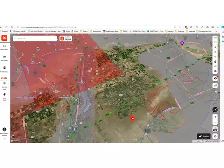This screenshot has height=168, width=224.
Task: Open the Materials bookmark folder
Action: [190, 31]
